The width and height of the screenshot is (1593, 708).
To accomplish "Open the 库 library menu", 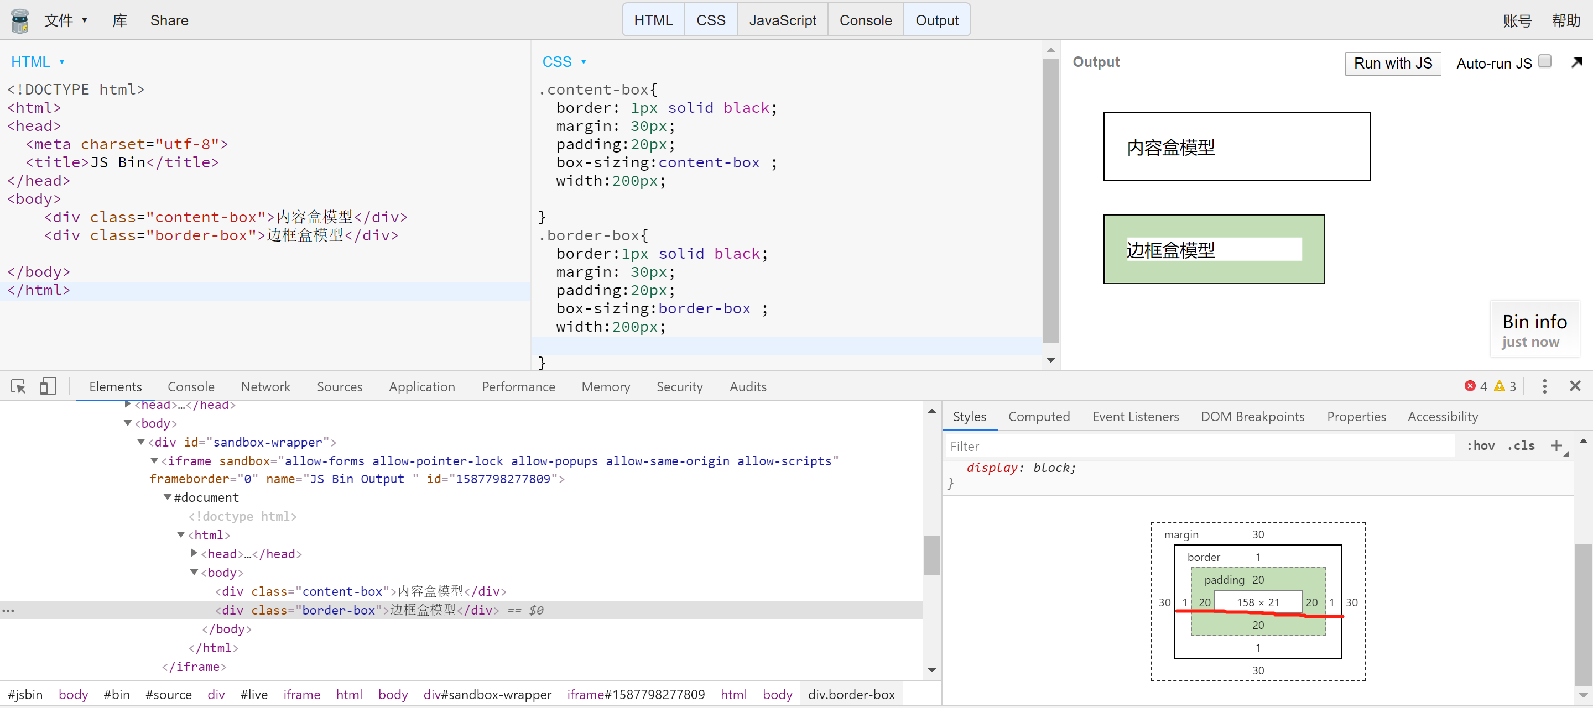I will [x=120, y=20].
